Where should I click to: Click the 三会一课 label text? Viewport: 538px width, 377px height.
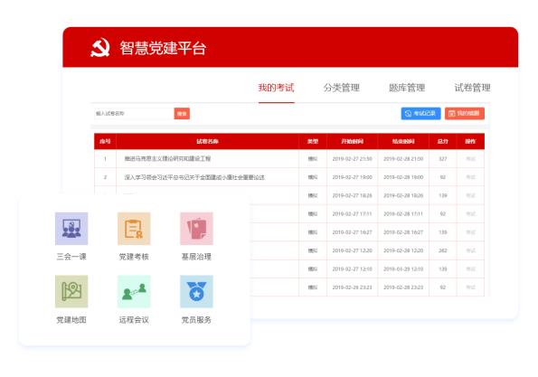[x=71, y=257]
